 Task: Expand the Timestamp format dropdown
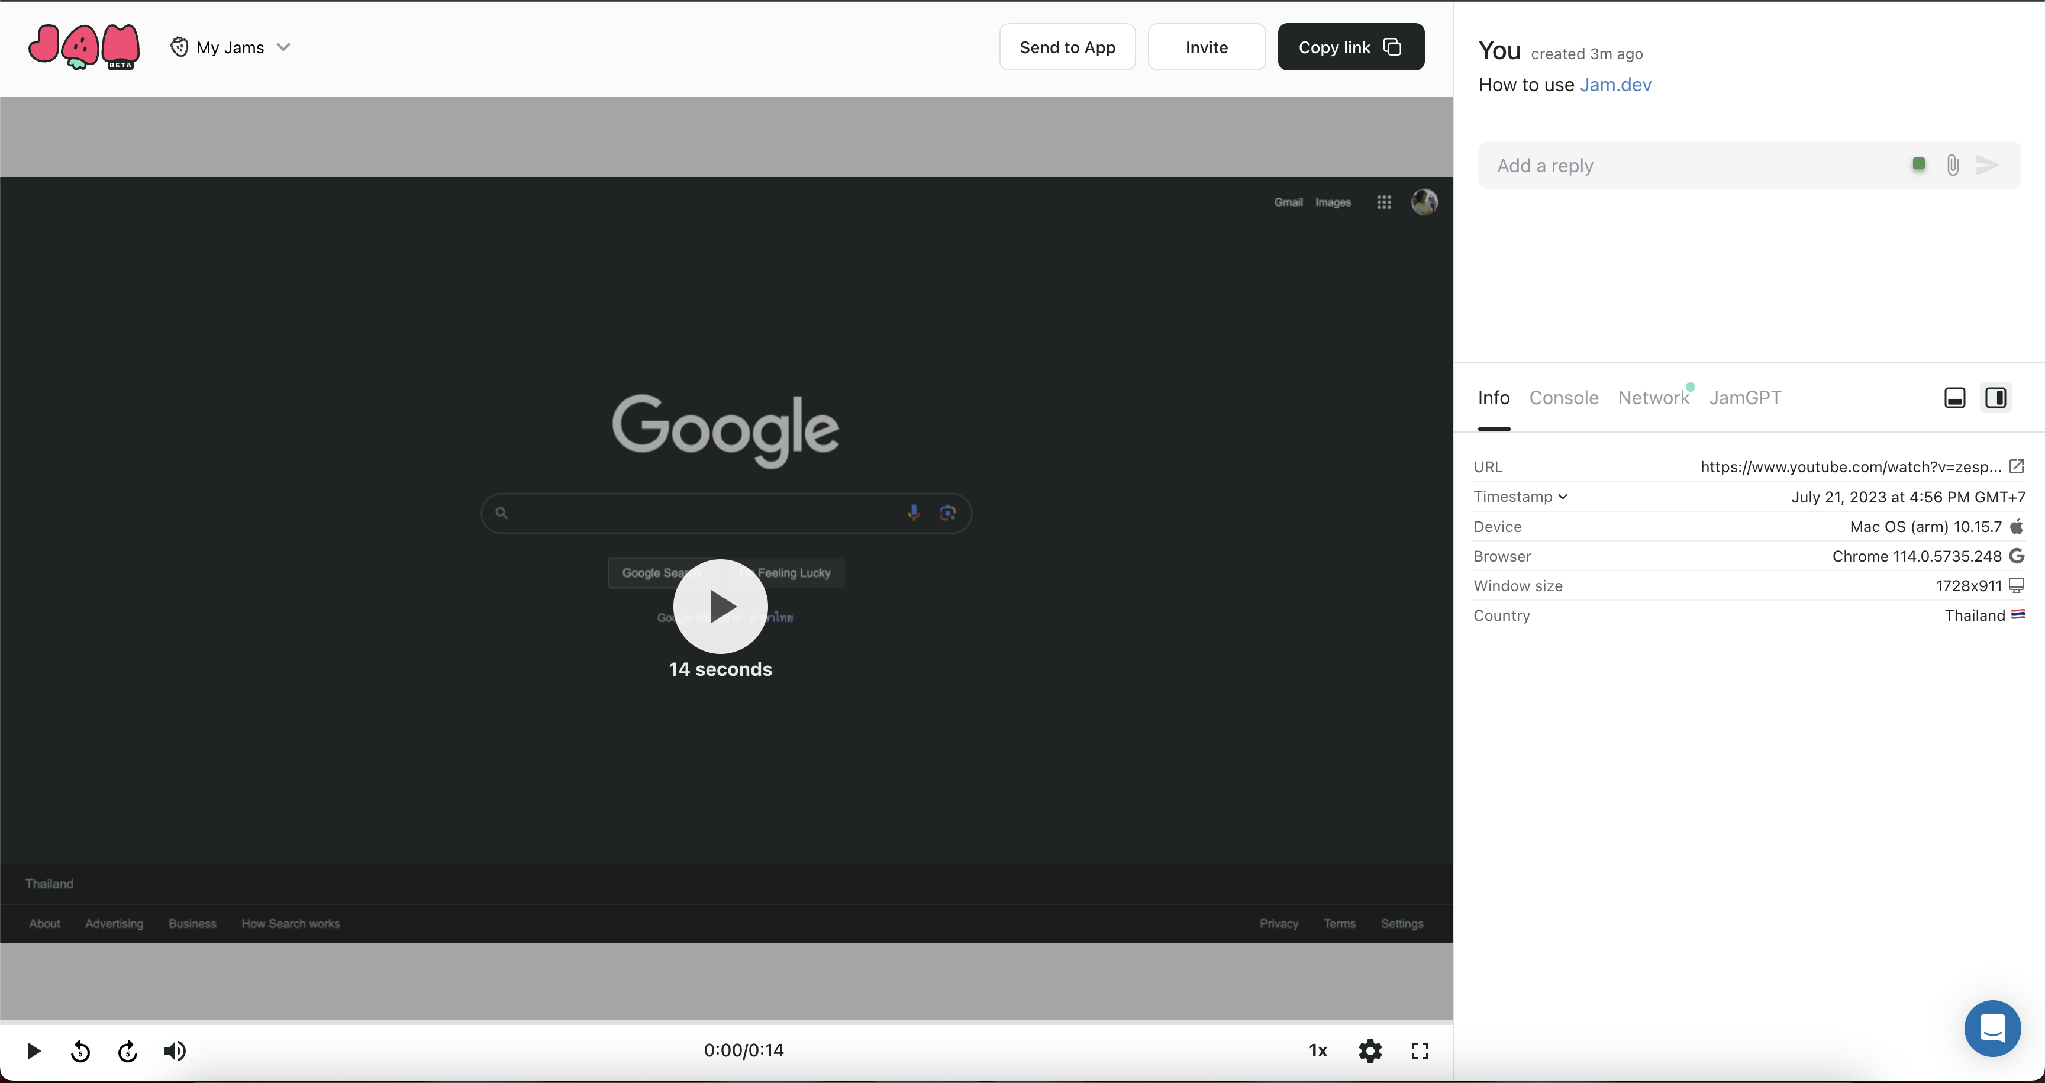[1520, 497]
